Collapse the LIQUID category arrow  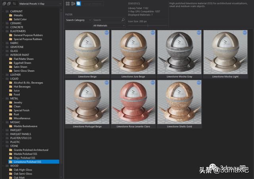coord(3,79)
